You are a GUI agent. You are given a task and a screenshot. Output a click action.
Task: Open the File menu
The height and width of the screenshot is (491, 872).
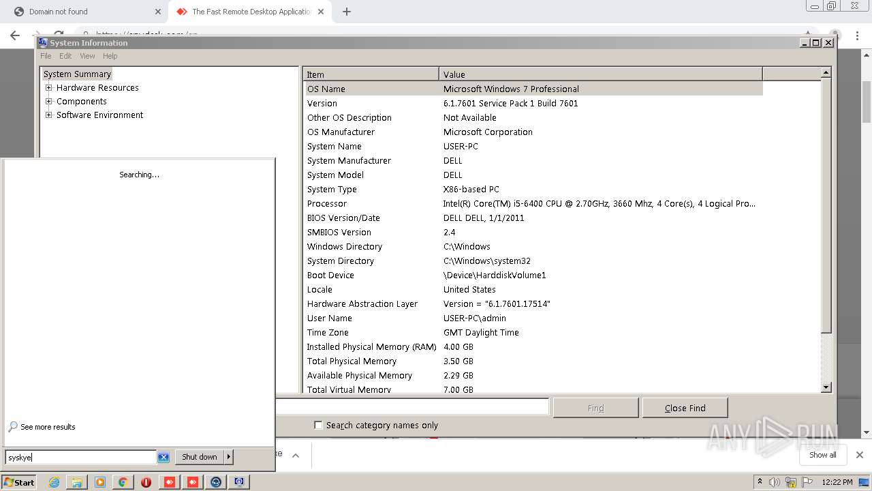point(46,56)
